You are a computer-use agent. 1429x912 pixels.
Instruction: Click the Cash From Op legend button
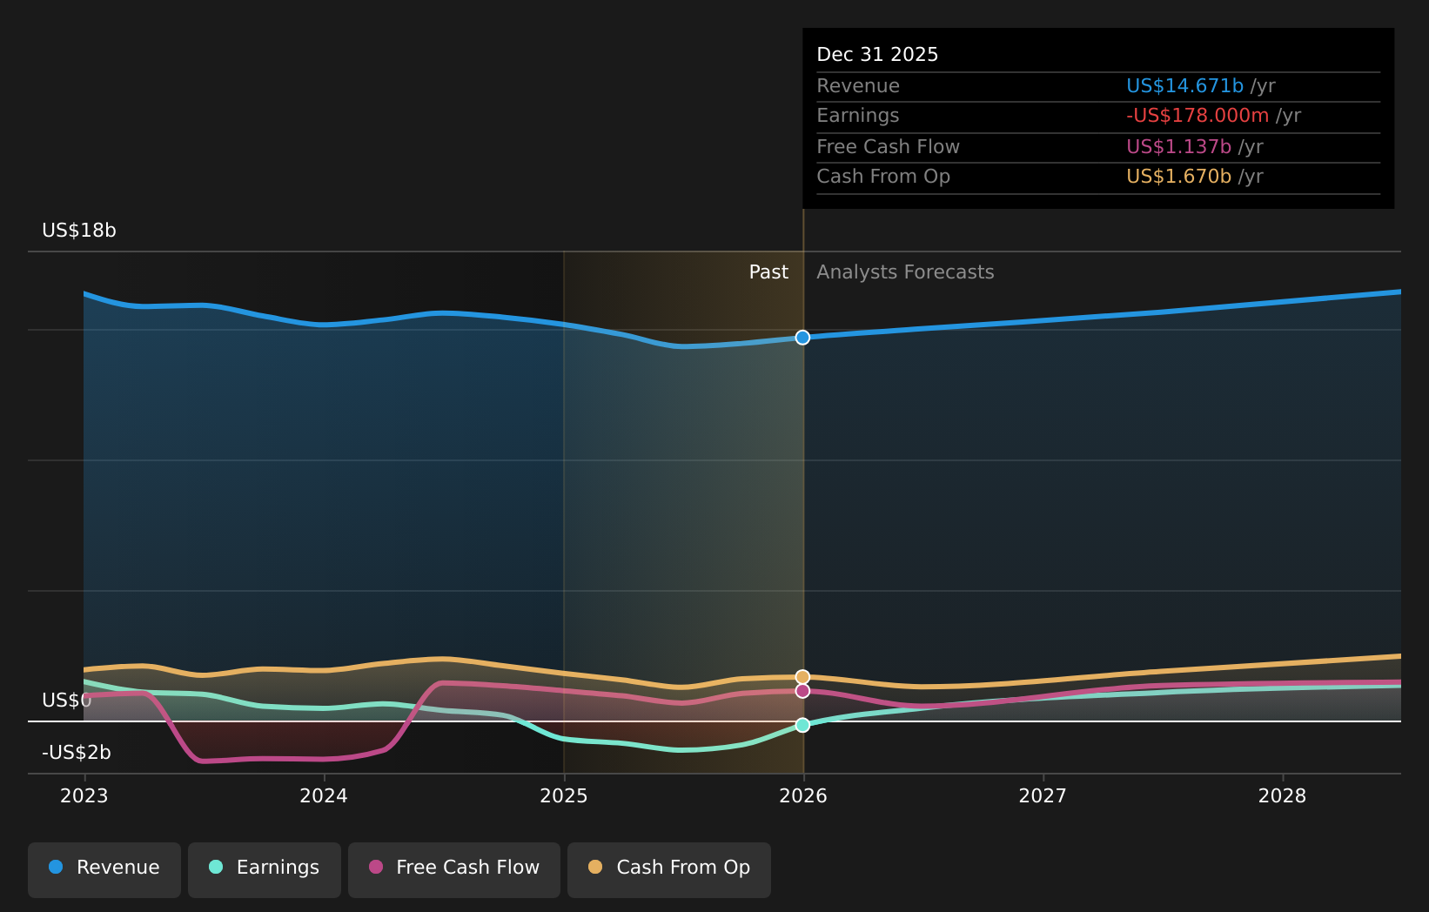click(668, 868)
